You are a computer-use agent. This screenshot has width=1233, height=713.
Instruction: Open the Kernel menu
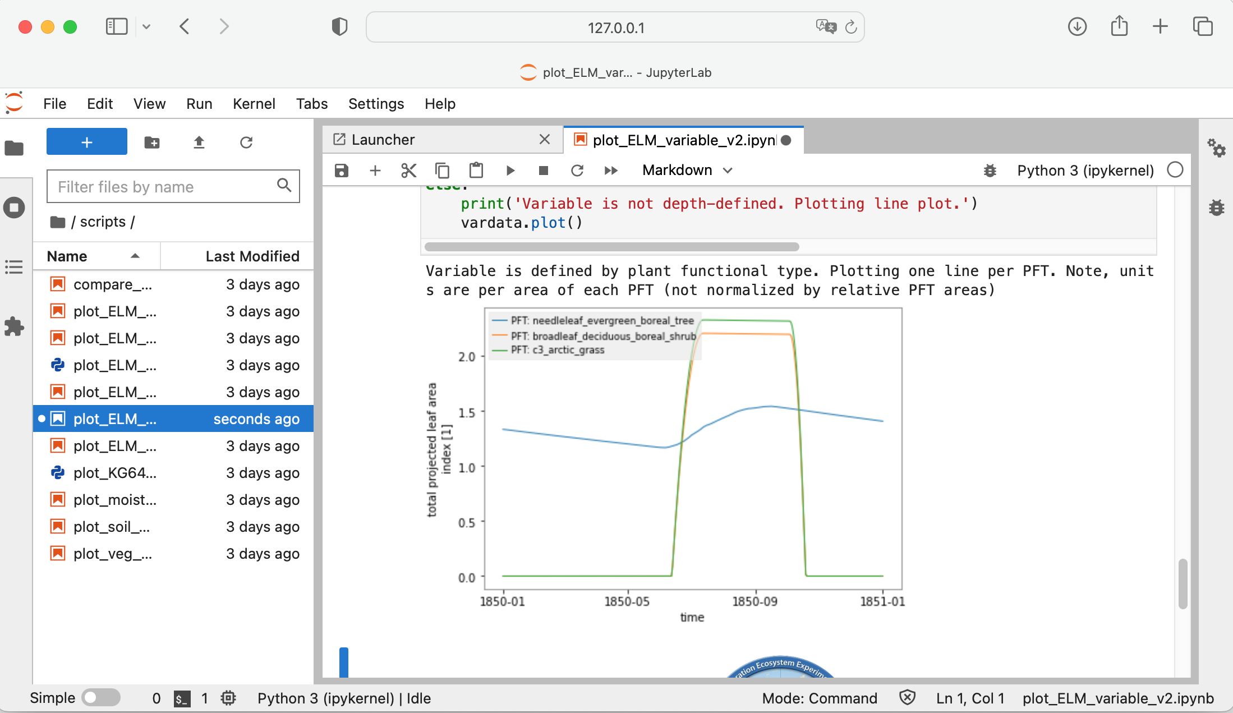[x=254, y=104]
